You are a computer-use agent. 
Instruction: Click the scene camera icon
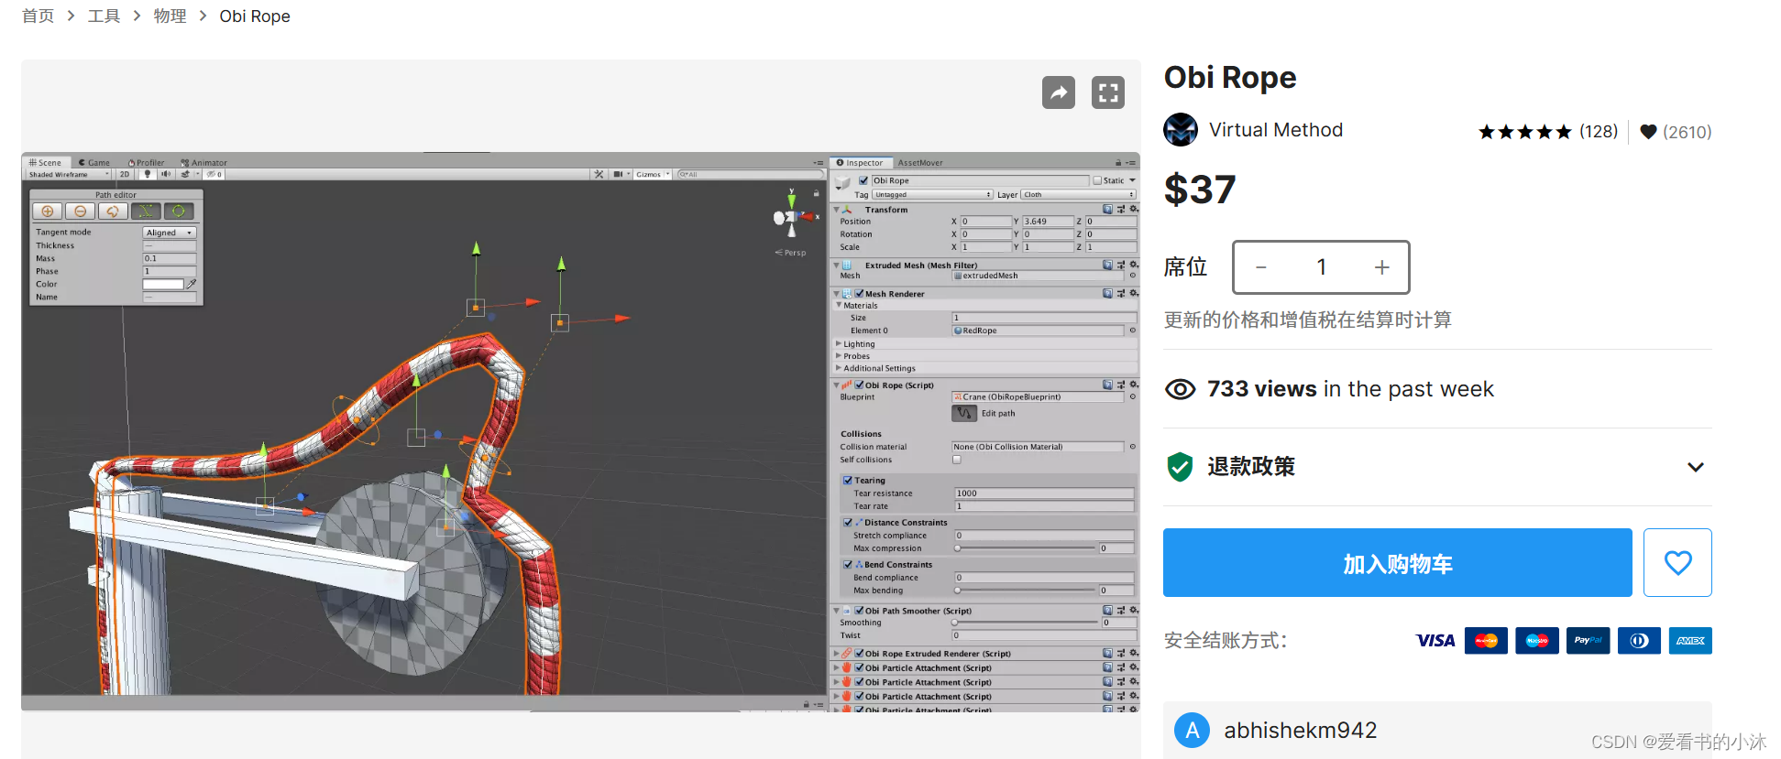tap(618, 174)
